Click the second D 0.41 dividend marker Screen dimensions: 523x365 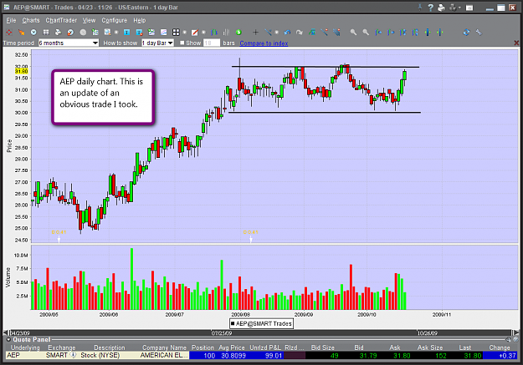251,232
